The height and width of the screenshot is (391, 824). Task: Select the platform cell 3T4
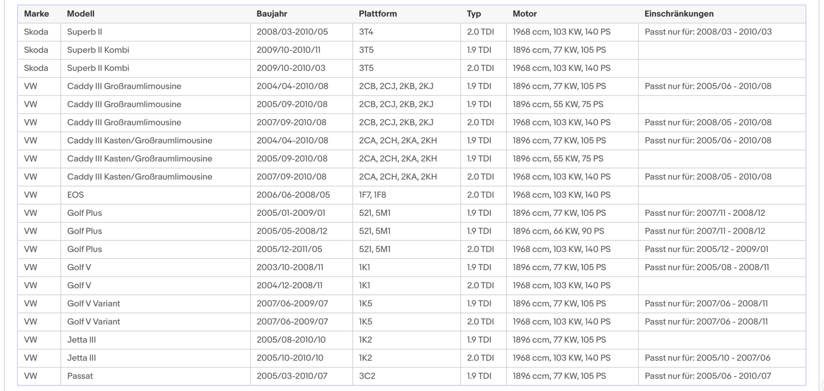(x=406, y=32)
